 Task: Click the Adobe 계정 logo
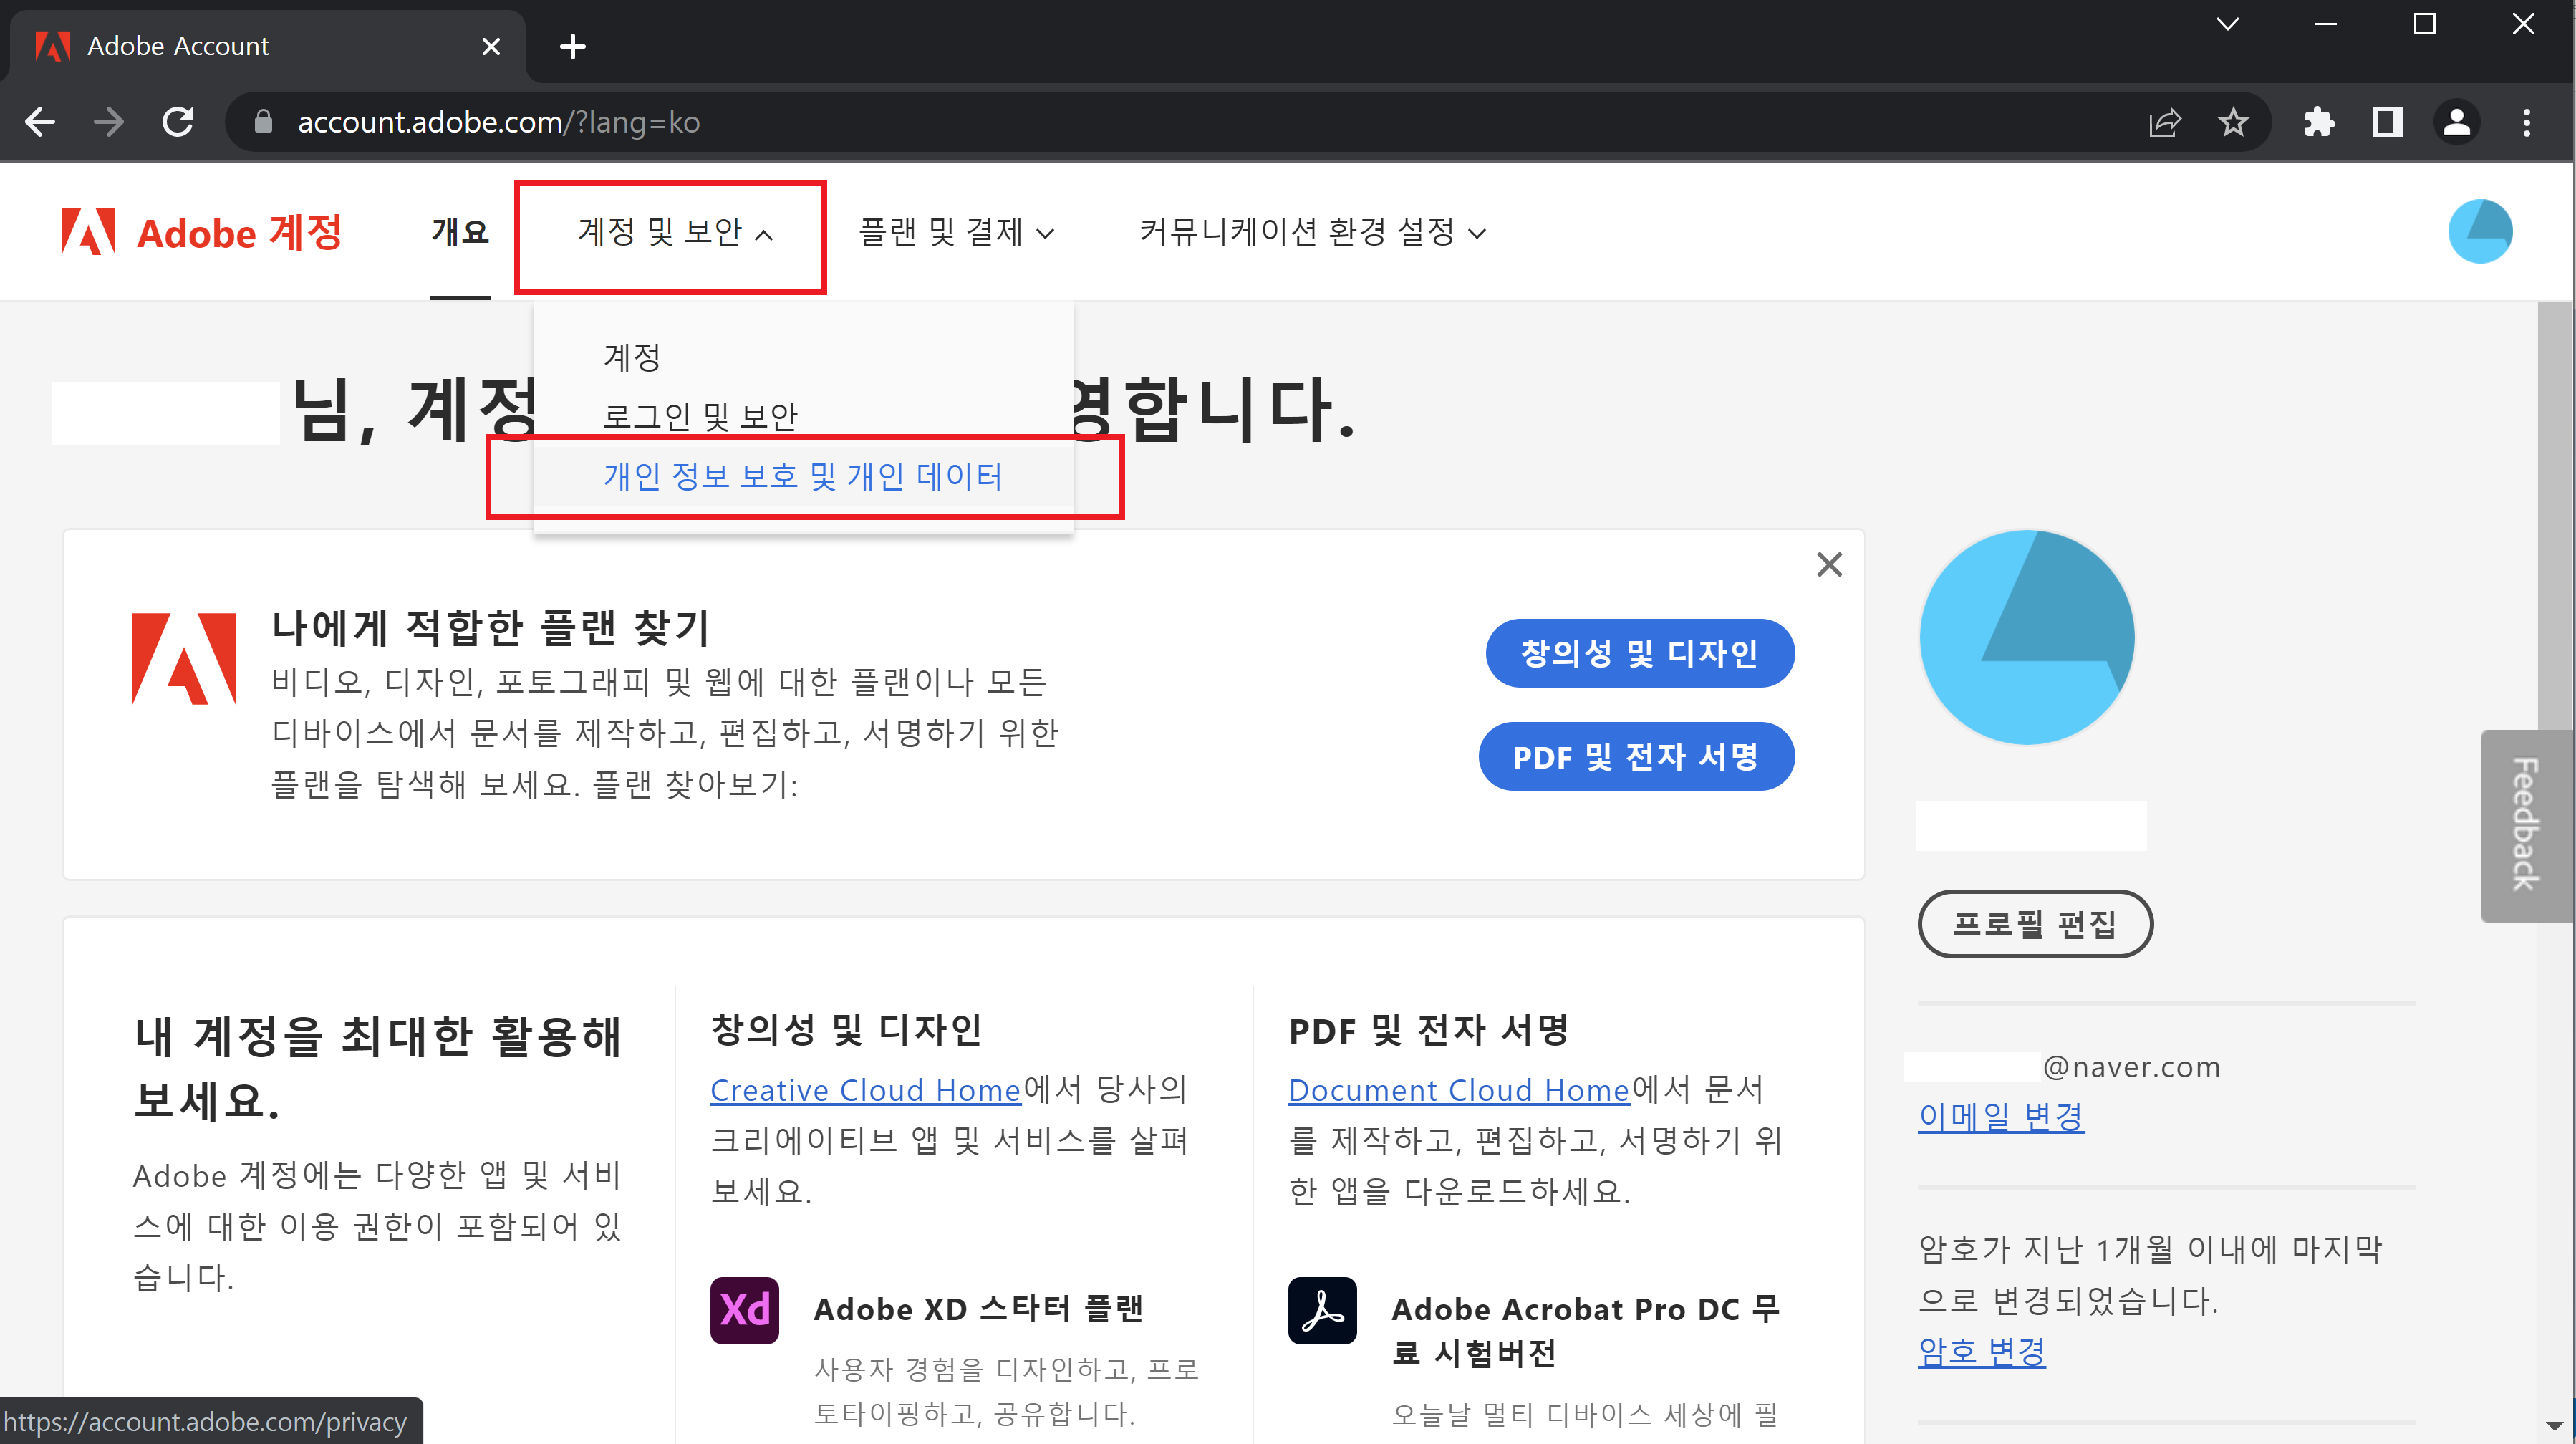point(201,231)
